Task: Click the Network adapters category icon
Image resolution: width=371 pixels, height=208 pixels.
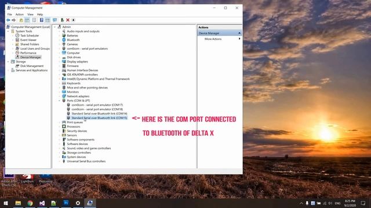Action: click(x=64, y=96)
